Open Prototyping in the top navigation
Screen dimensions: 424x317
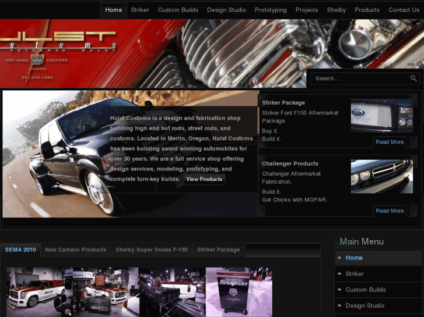271,10
